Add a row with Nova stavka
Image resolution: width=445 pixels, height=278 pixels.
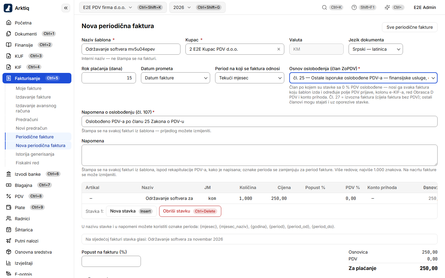[131, 211]
